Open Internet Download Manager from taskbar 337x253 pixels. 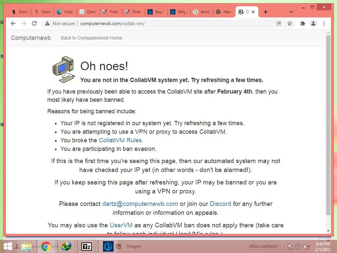point(66,246)
